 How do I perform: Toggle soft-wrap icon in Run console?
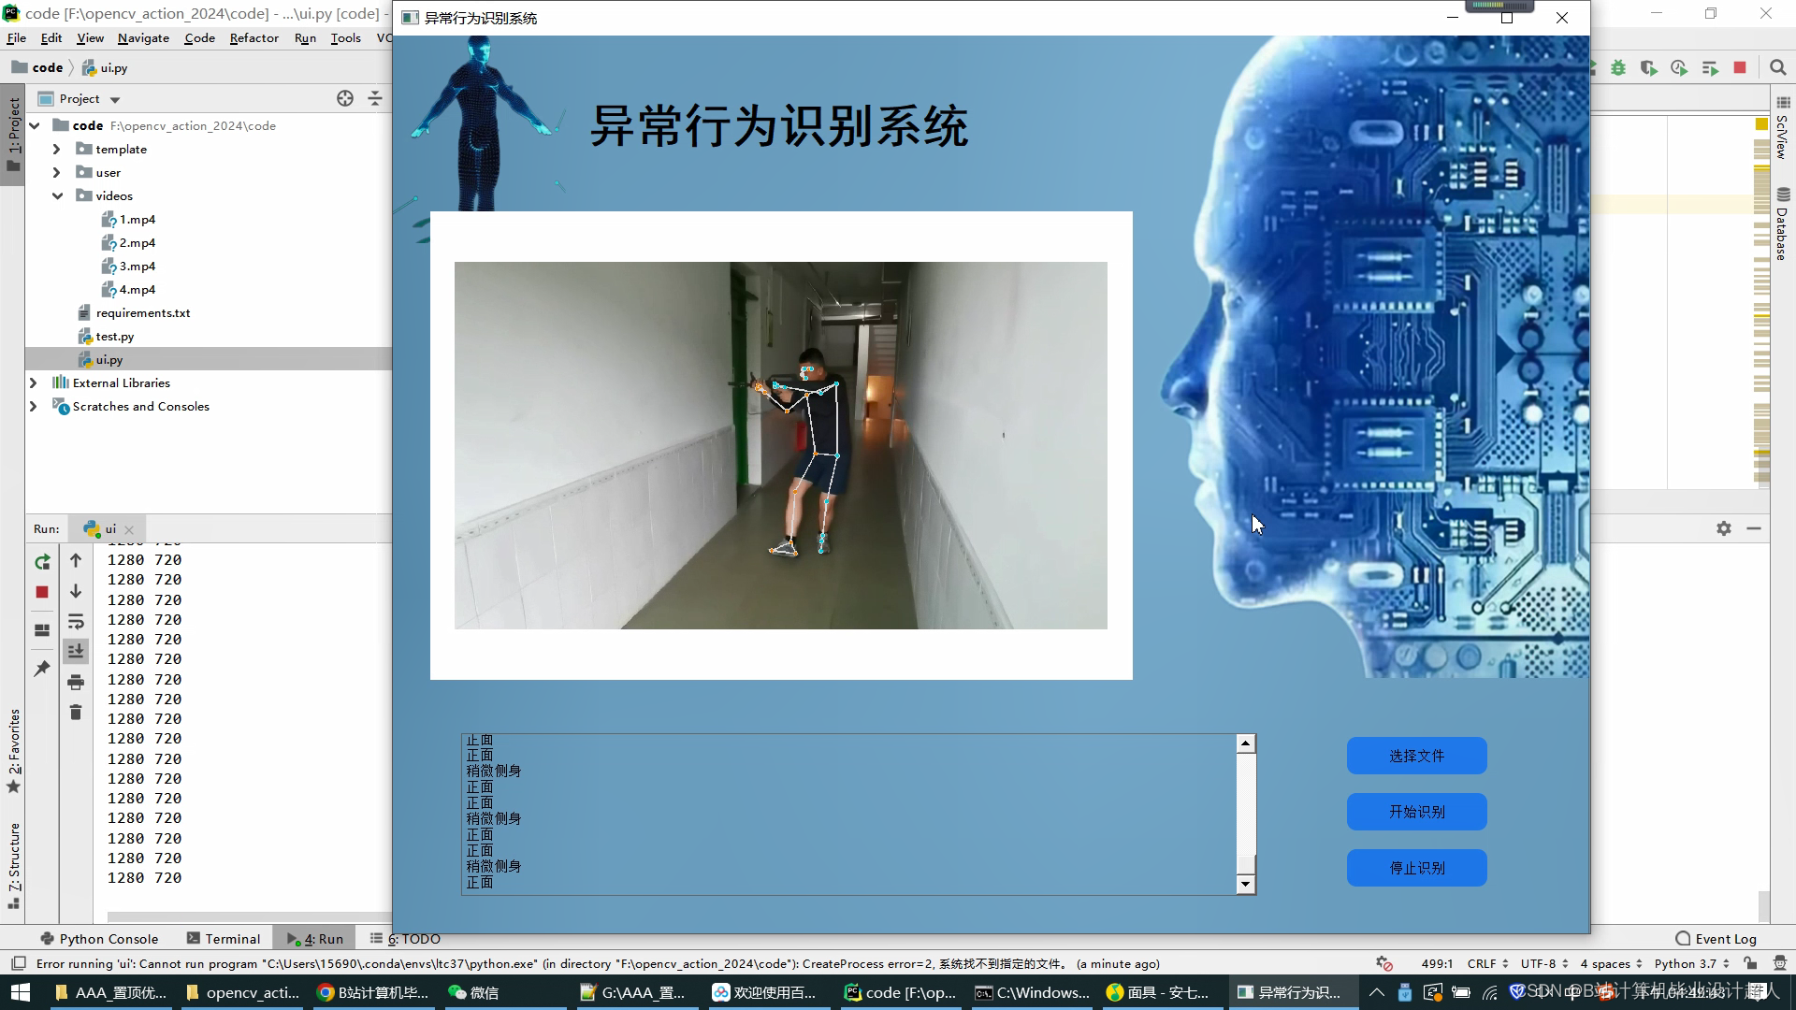point(76,622)
